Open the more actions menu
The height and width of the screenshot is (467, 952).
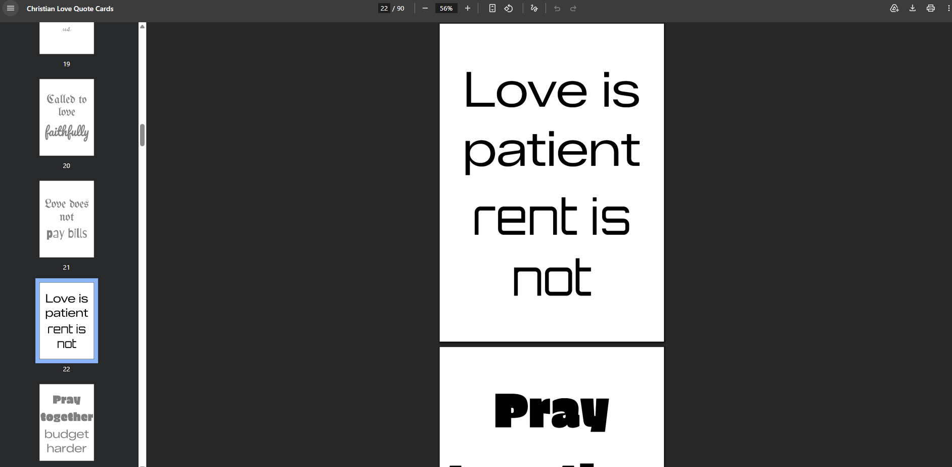click(948, 9)
